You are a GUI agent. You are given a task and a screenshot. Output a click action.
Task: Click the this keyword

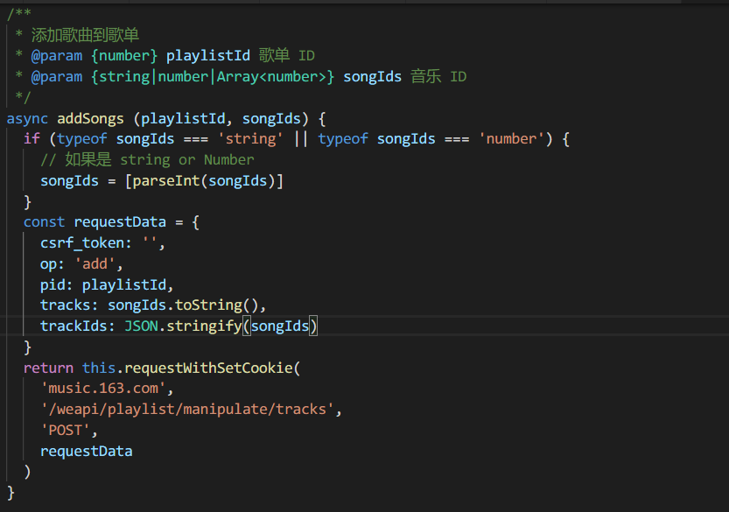[x=99, y=368]
